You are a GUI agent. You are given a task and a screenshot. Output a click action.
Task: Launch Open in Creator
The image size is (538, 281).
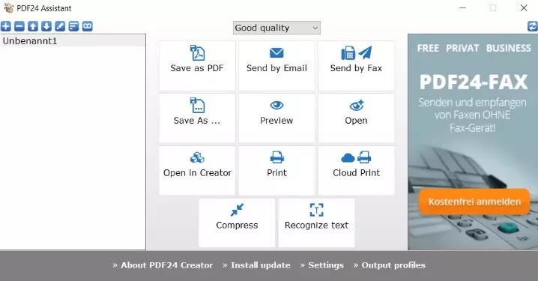[197, 171]
